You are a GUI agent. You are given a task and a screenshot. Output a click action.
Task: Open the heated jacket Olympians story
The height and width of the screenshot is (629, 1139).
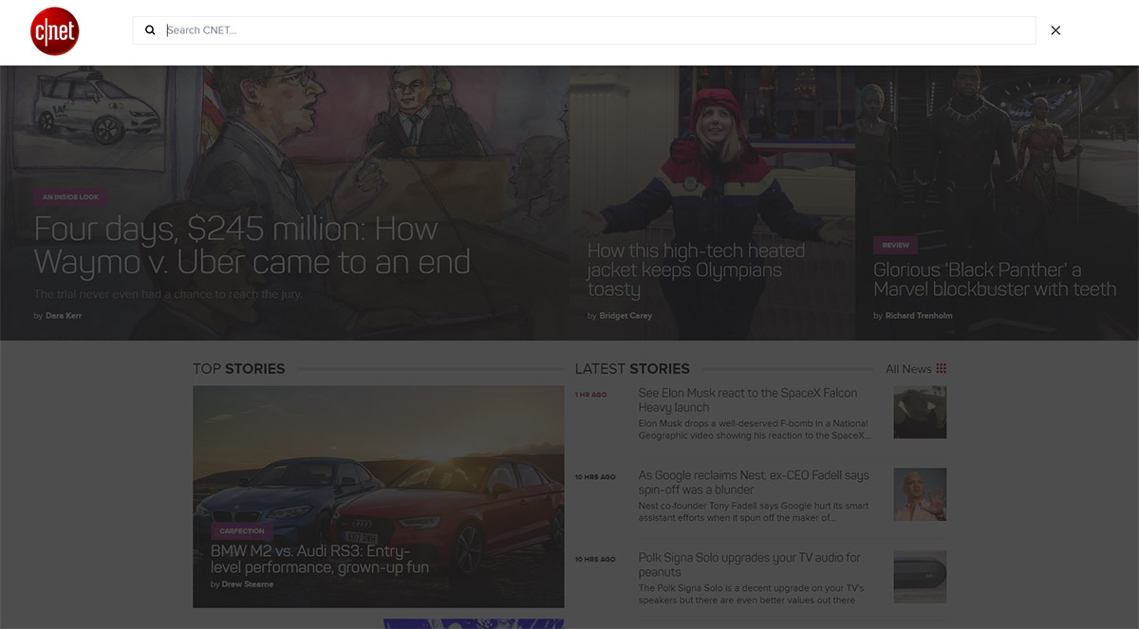tap(696, 270)
